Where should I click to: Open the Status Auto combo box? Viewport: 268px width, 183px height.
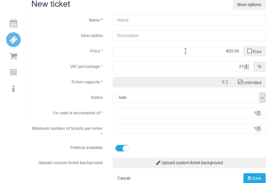coord(189,98)
